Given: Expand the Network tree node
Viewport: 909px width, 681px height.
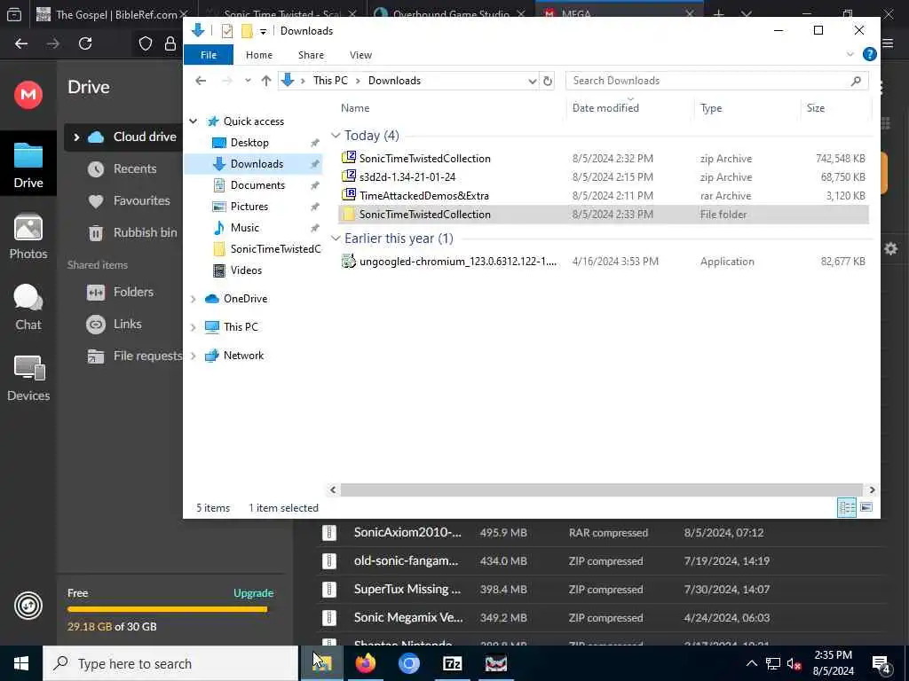Looking at the screenshot, I should 193,356.
